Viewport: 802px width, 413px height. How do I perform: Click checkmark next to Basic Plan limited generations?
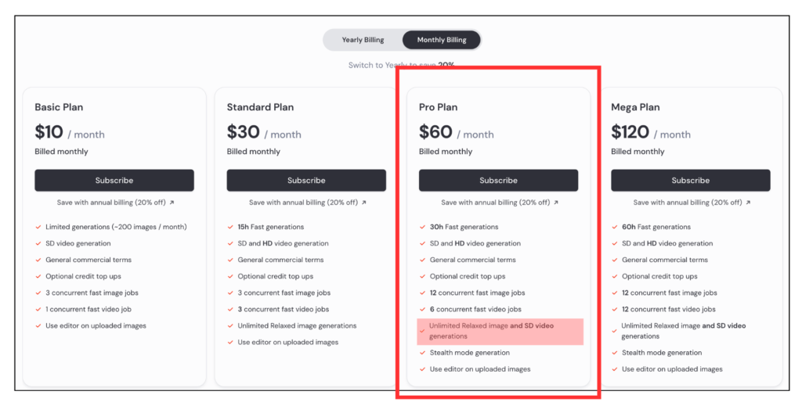tap(38, 227)
